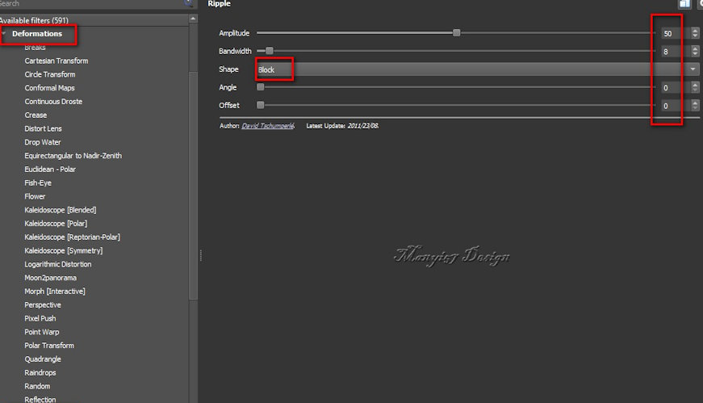Click the filter list scroll-up arrow
The height and width of the screenshot is (403, 703).
pos(193,20)
